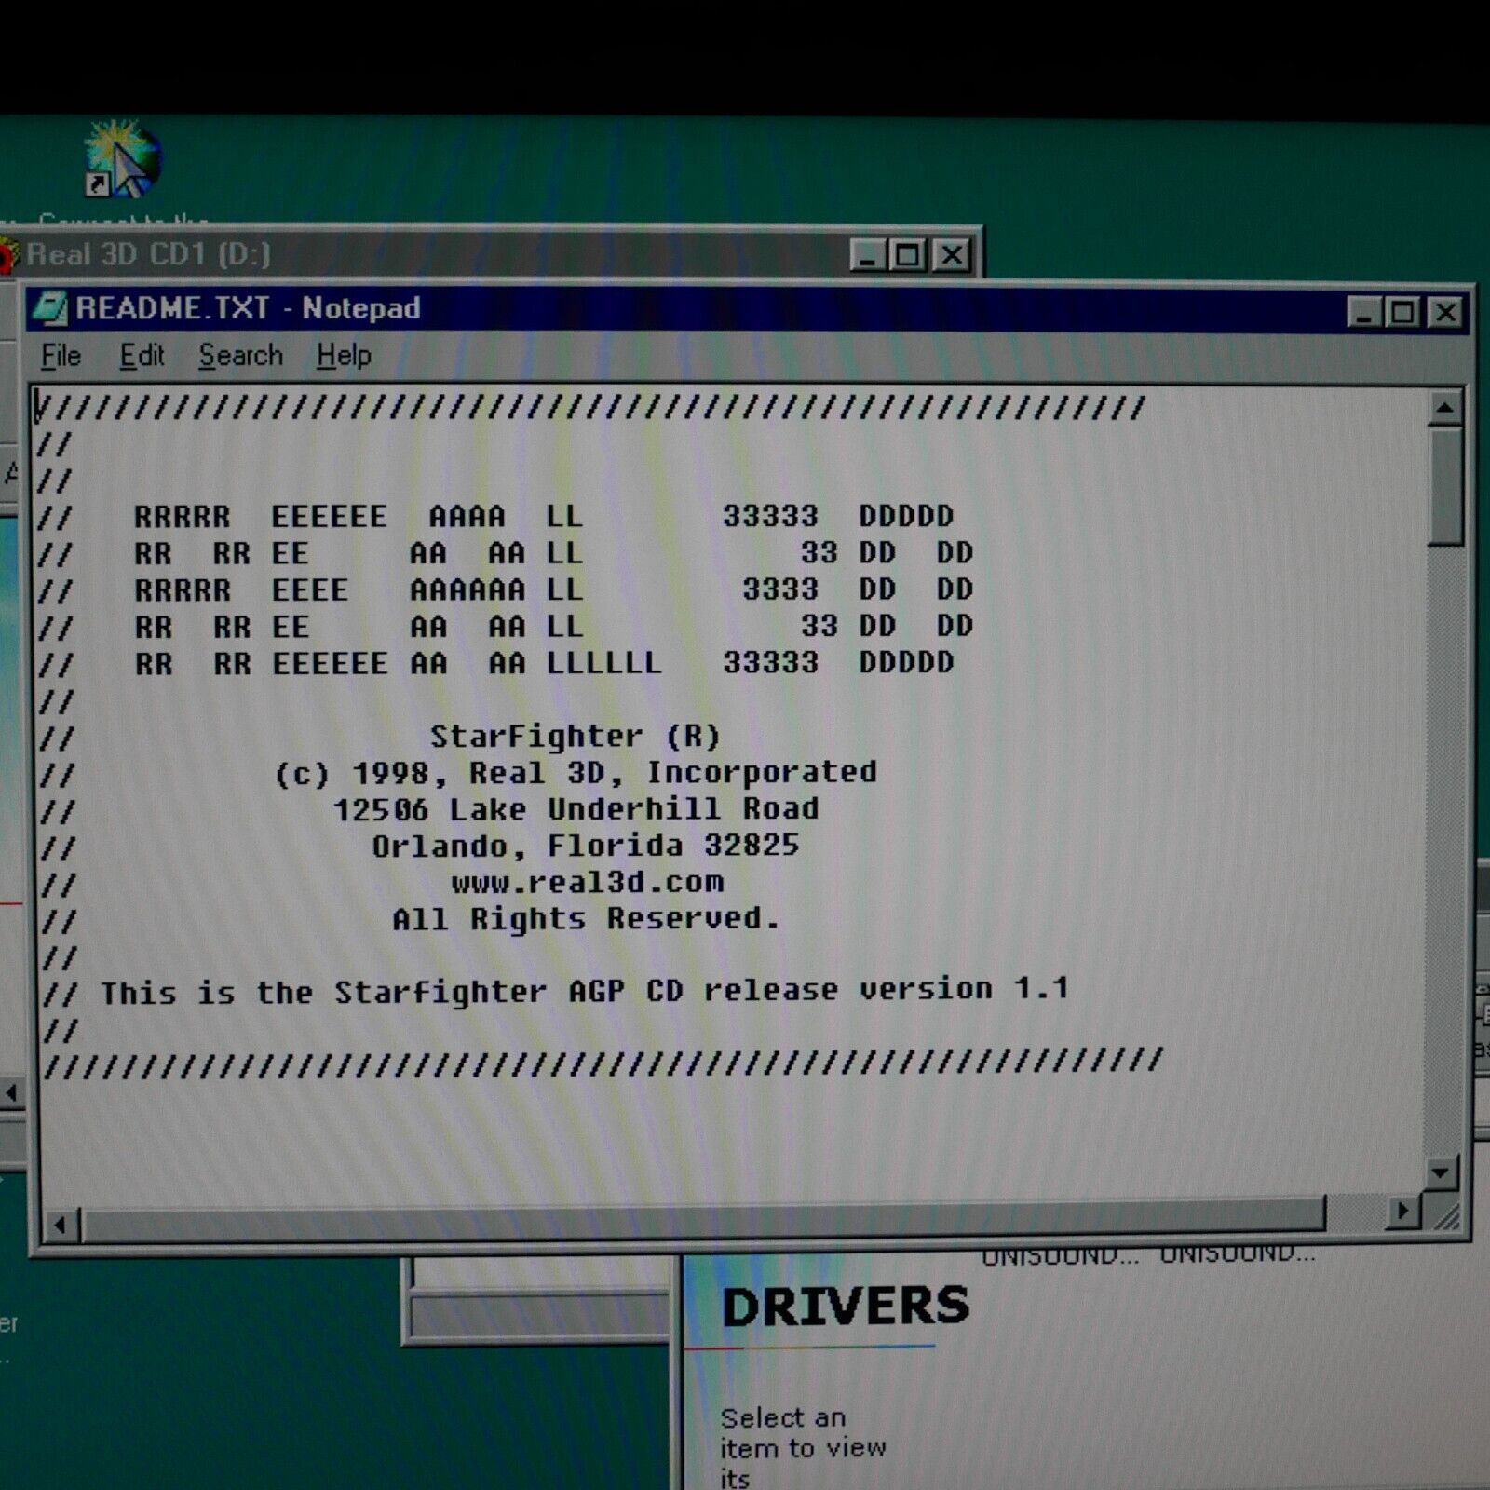Minimize the README.TXT Notepad window

(x=1364, y=313)
